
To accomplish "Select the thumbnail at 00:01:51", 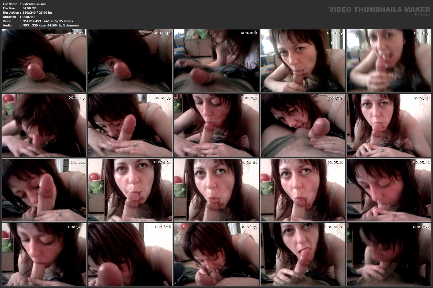I will tap(389, 61).
